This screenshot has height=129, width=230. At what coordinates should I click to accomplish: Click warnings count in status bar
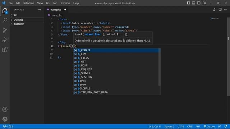[x=11, y=126]
